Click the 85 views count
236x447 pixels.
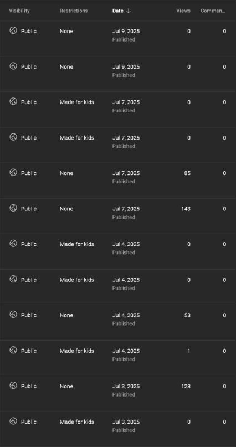(x=187, y=173)
